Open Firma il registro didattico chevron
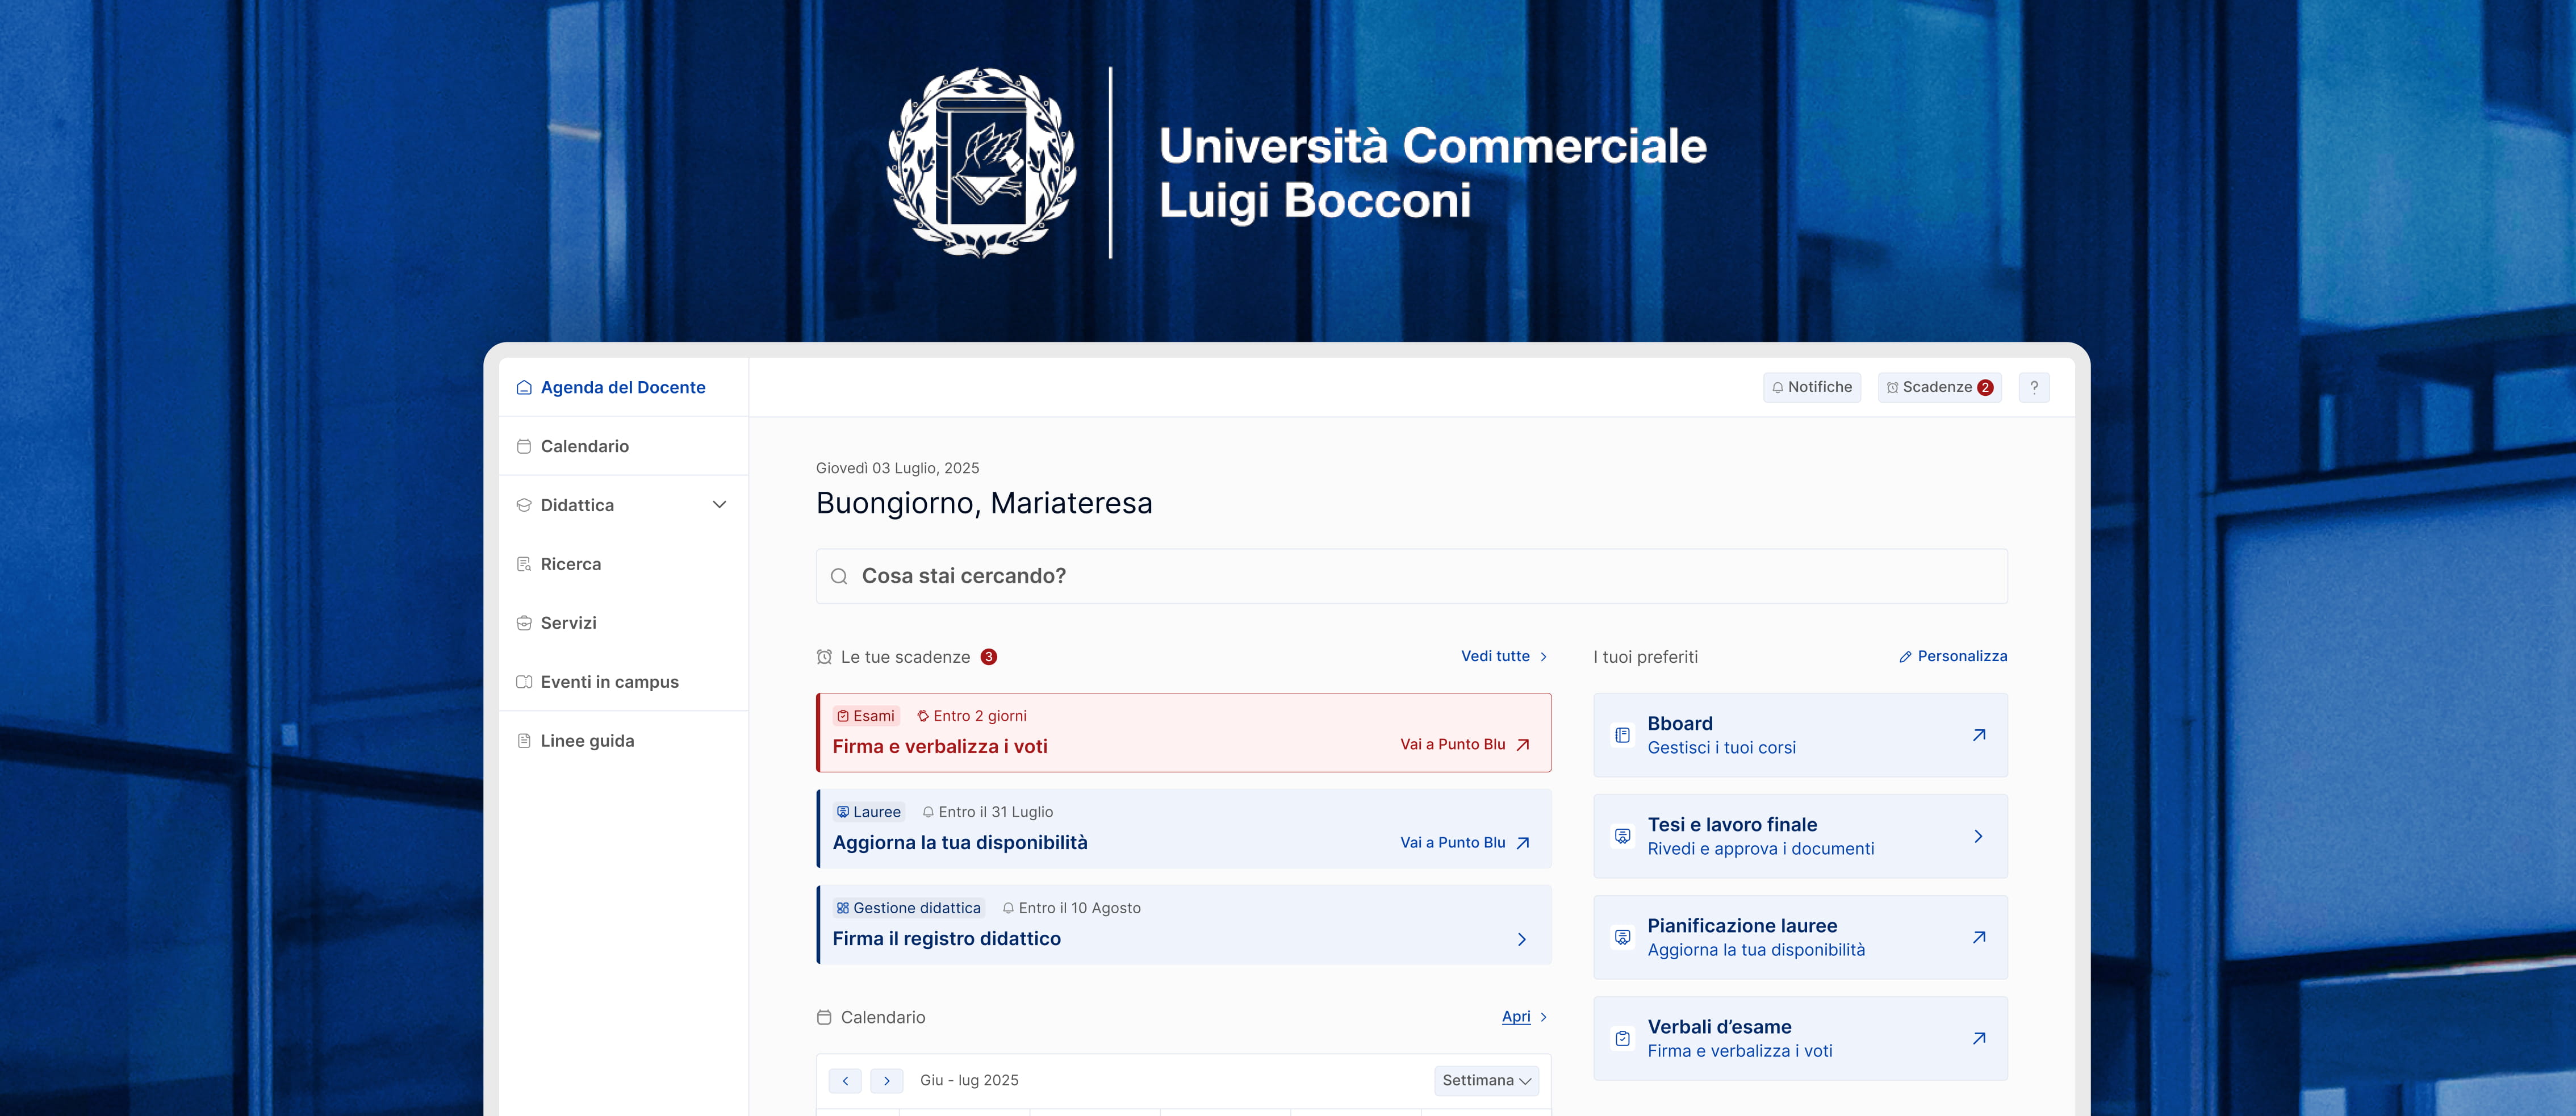 tap(1522, 939)
